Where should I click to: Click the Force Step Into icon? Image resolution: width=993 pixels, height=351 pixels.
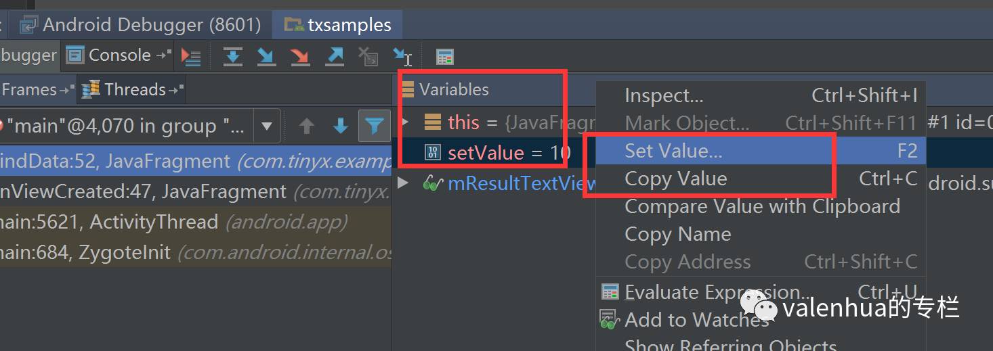300,57
